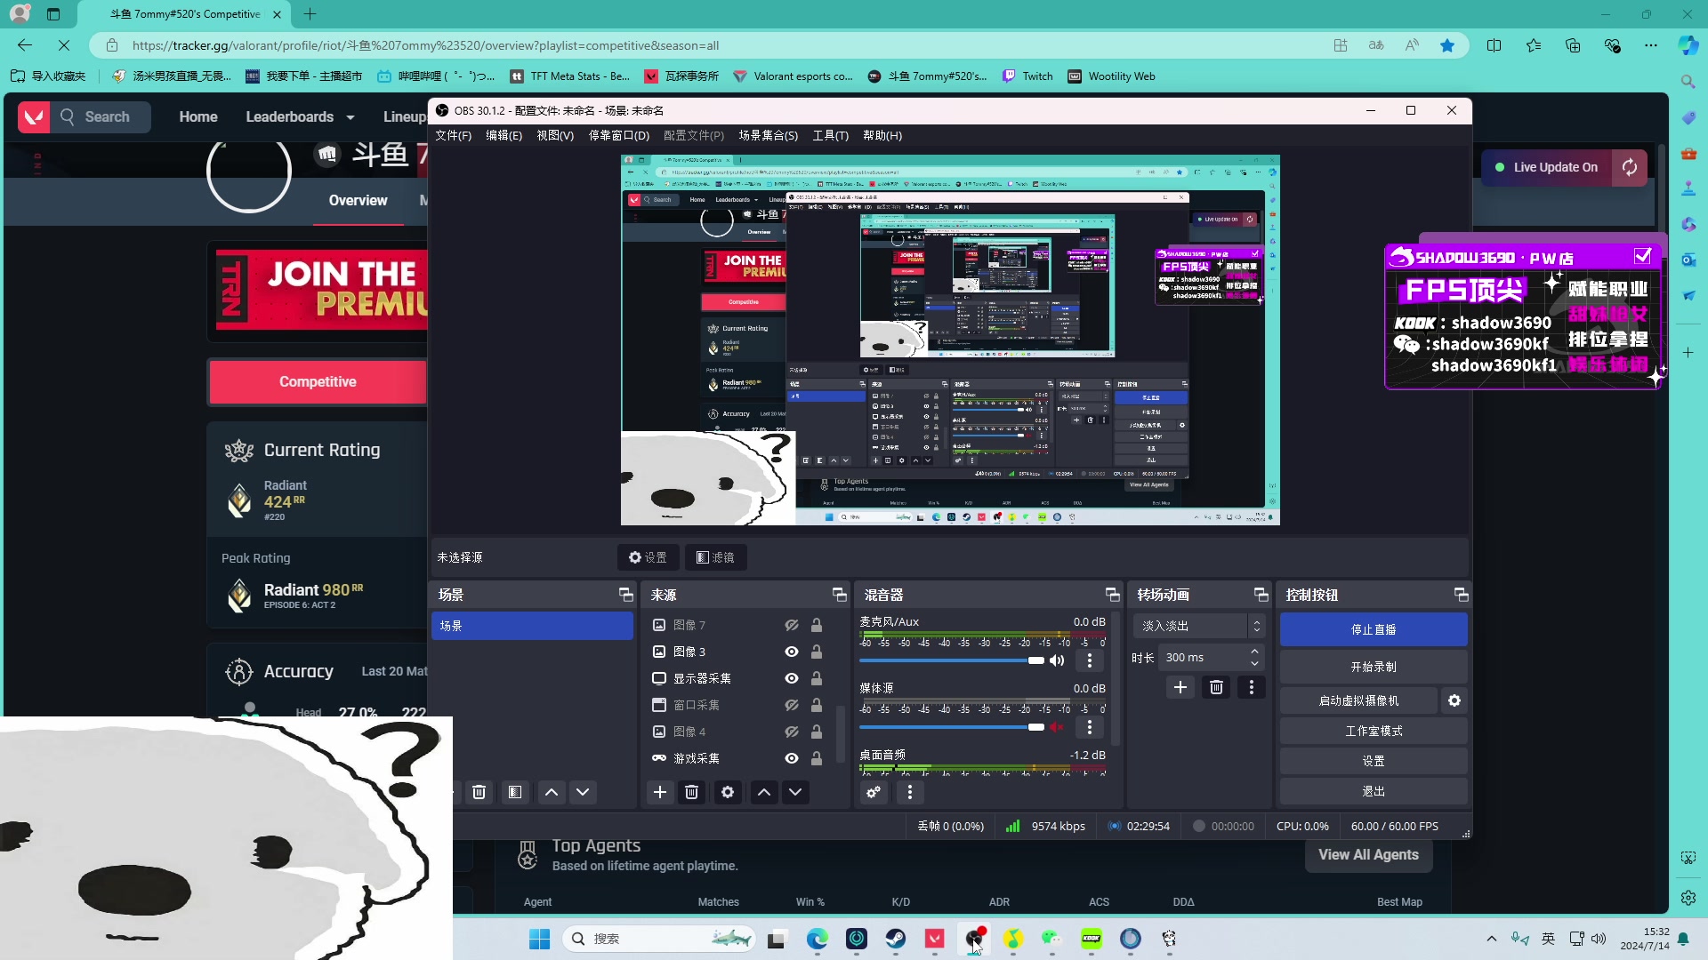Open Twitch bookmark in favorites bar
Image resolution: width=1708 pixels, height=960 pixels.
click(x=1027, y=76)
